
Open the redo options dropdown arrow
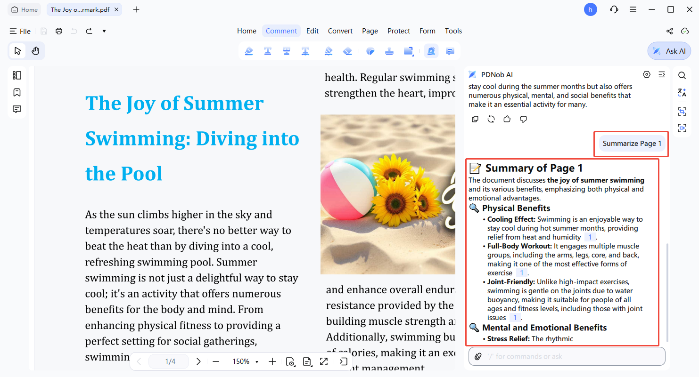[104, 31]
